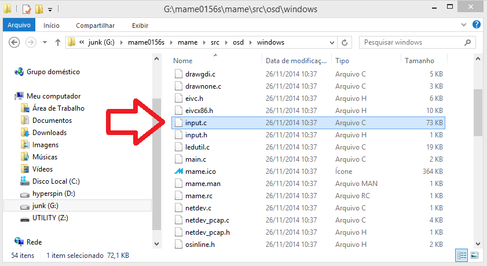Open the Exibir tab
487x266 pixels.
140,25
